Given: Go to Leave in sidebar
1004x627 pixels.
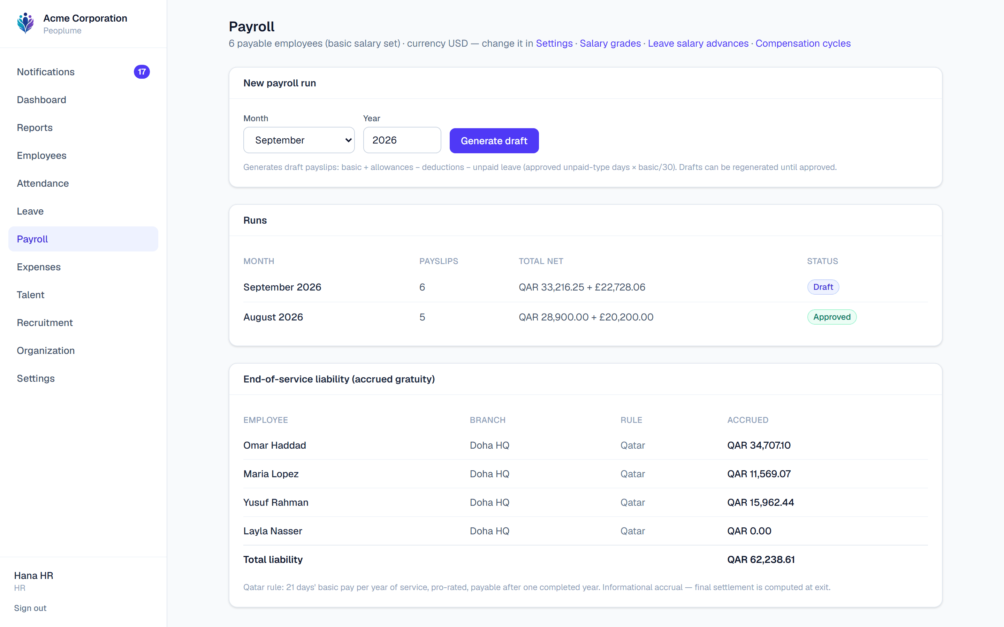Looking at the screenshot, I should pos(83,211).
